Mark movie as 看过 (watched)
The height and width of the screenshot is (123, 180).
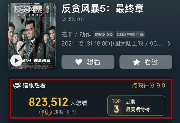tap(146, 62)
